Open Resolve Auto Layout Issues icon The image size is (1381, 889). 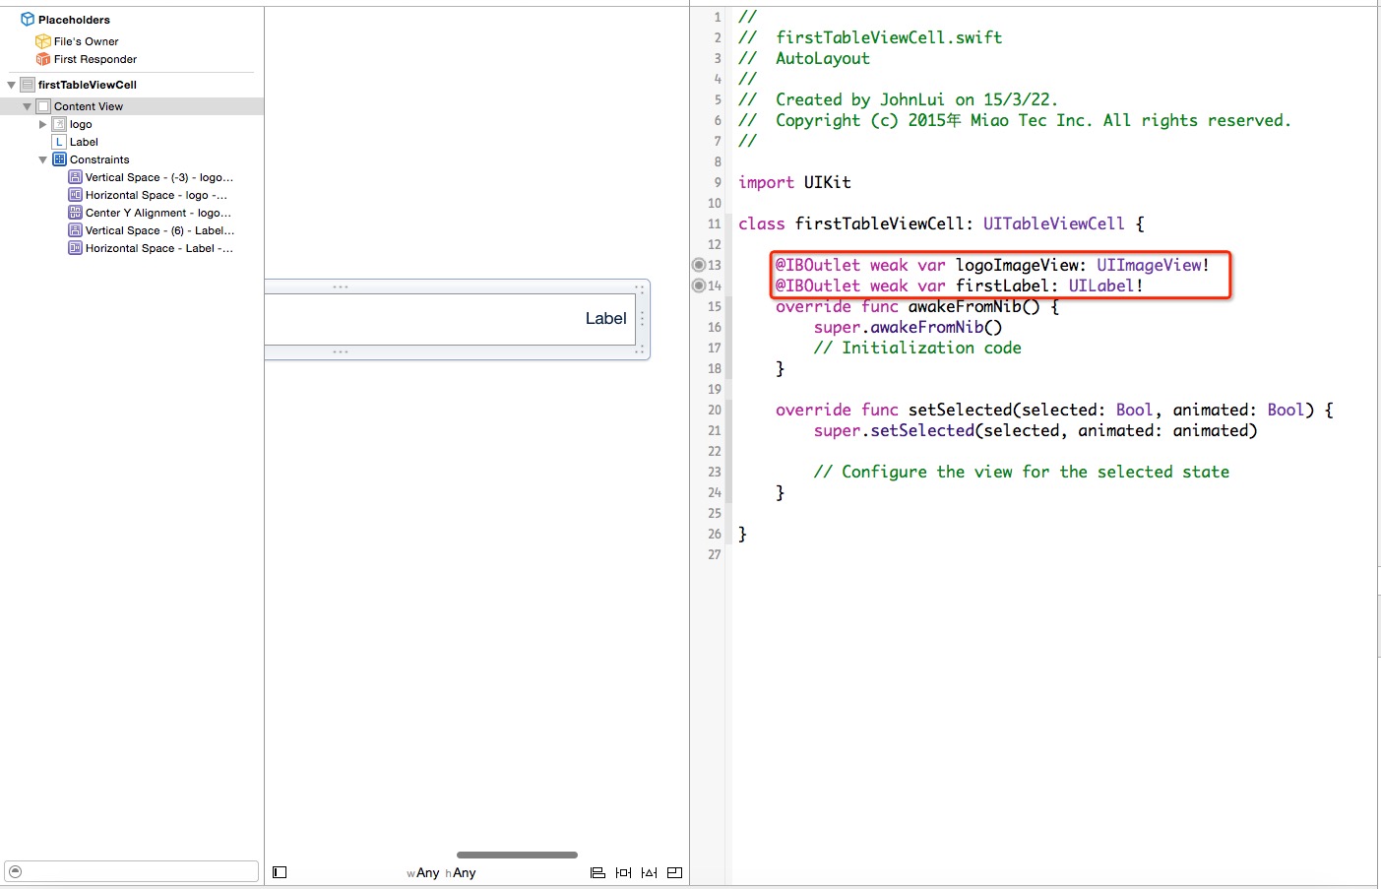click(649, 872)
